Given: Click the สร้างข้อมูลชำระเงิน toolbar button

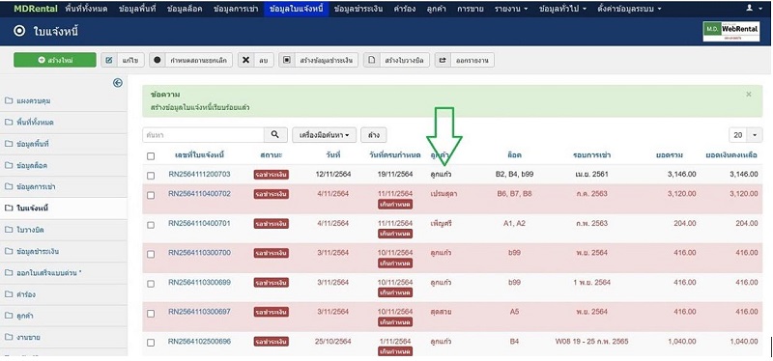Looking at the screenshot, I should coord(319,60).
